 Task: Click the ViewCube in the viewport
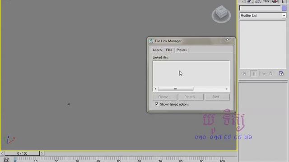click(x=221, y=14)
